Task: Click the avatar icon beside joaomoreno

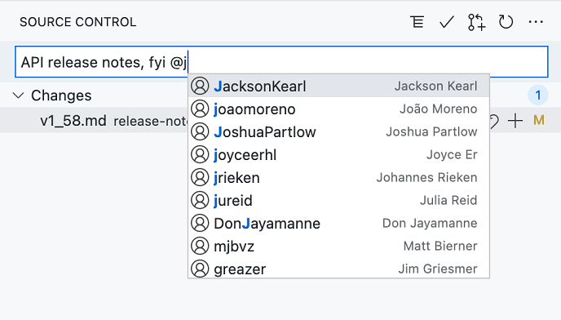Action: point(200,109)
